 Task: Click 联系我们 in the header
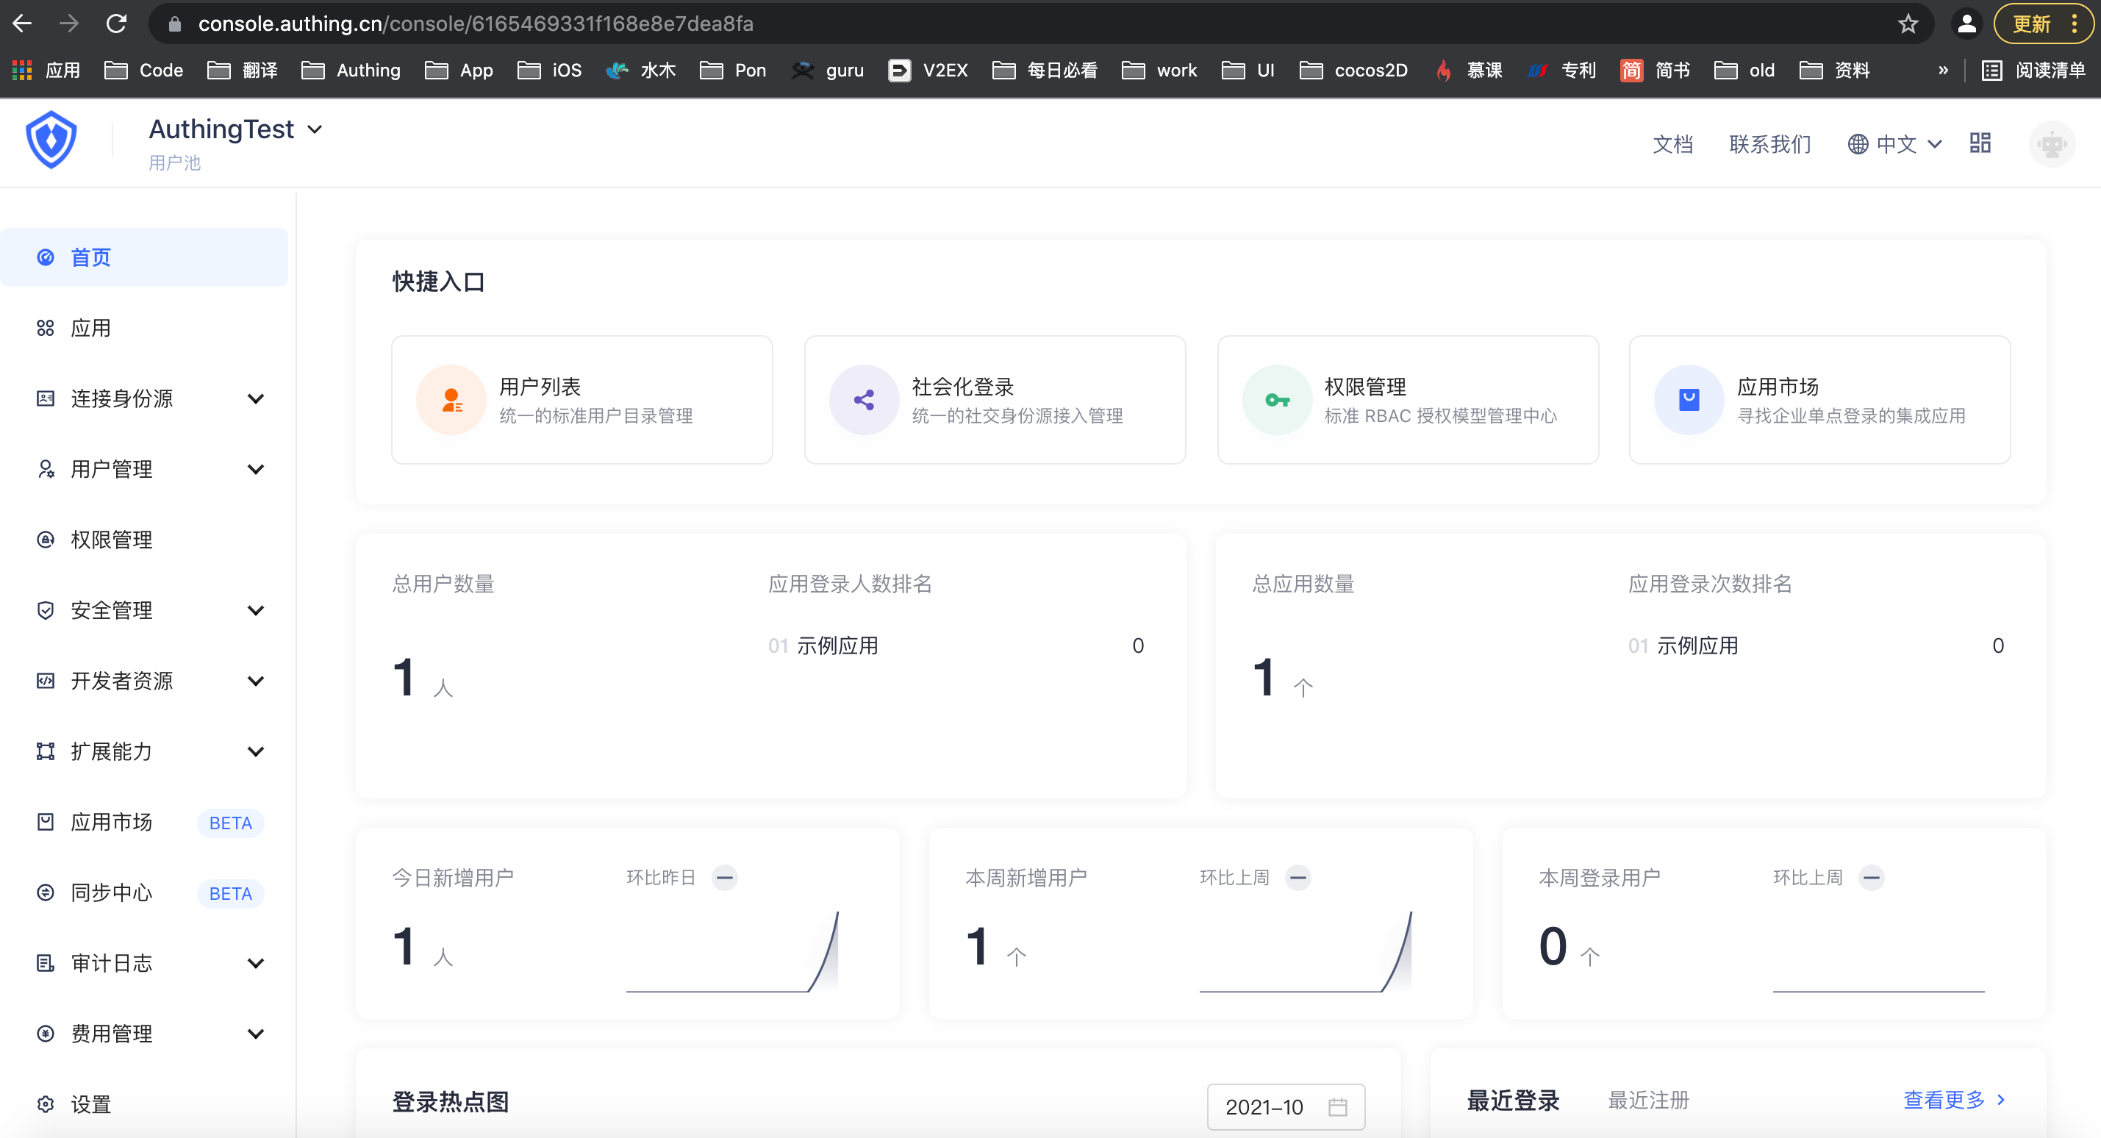pyautogui.click(x=1770, y=144)
